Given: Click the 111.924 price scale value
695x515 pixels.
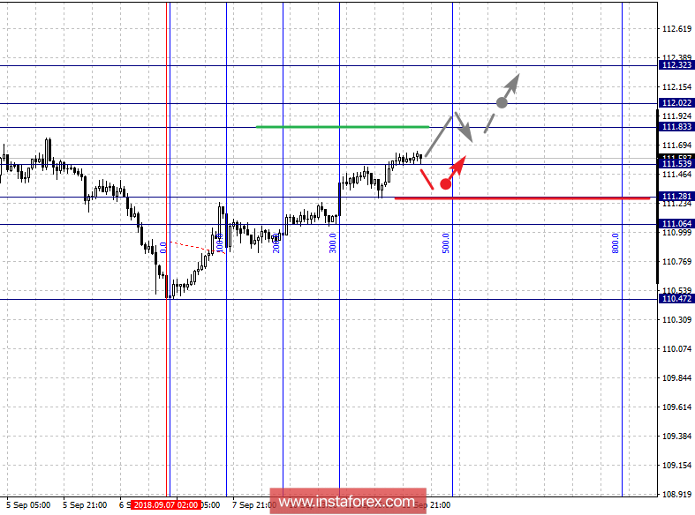Looking at the screenshot, I should point(676,116).
